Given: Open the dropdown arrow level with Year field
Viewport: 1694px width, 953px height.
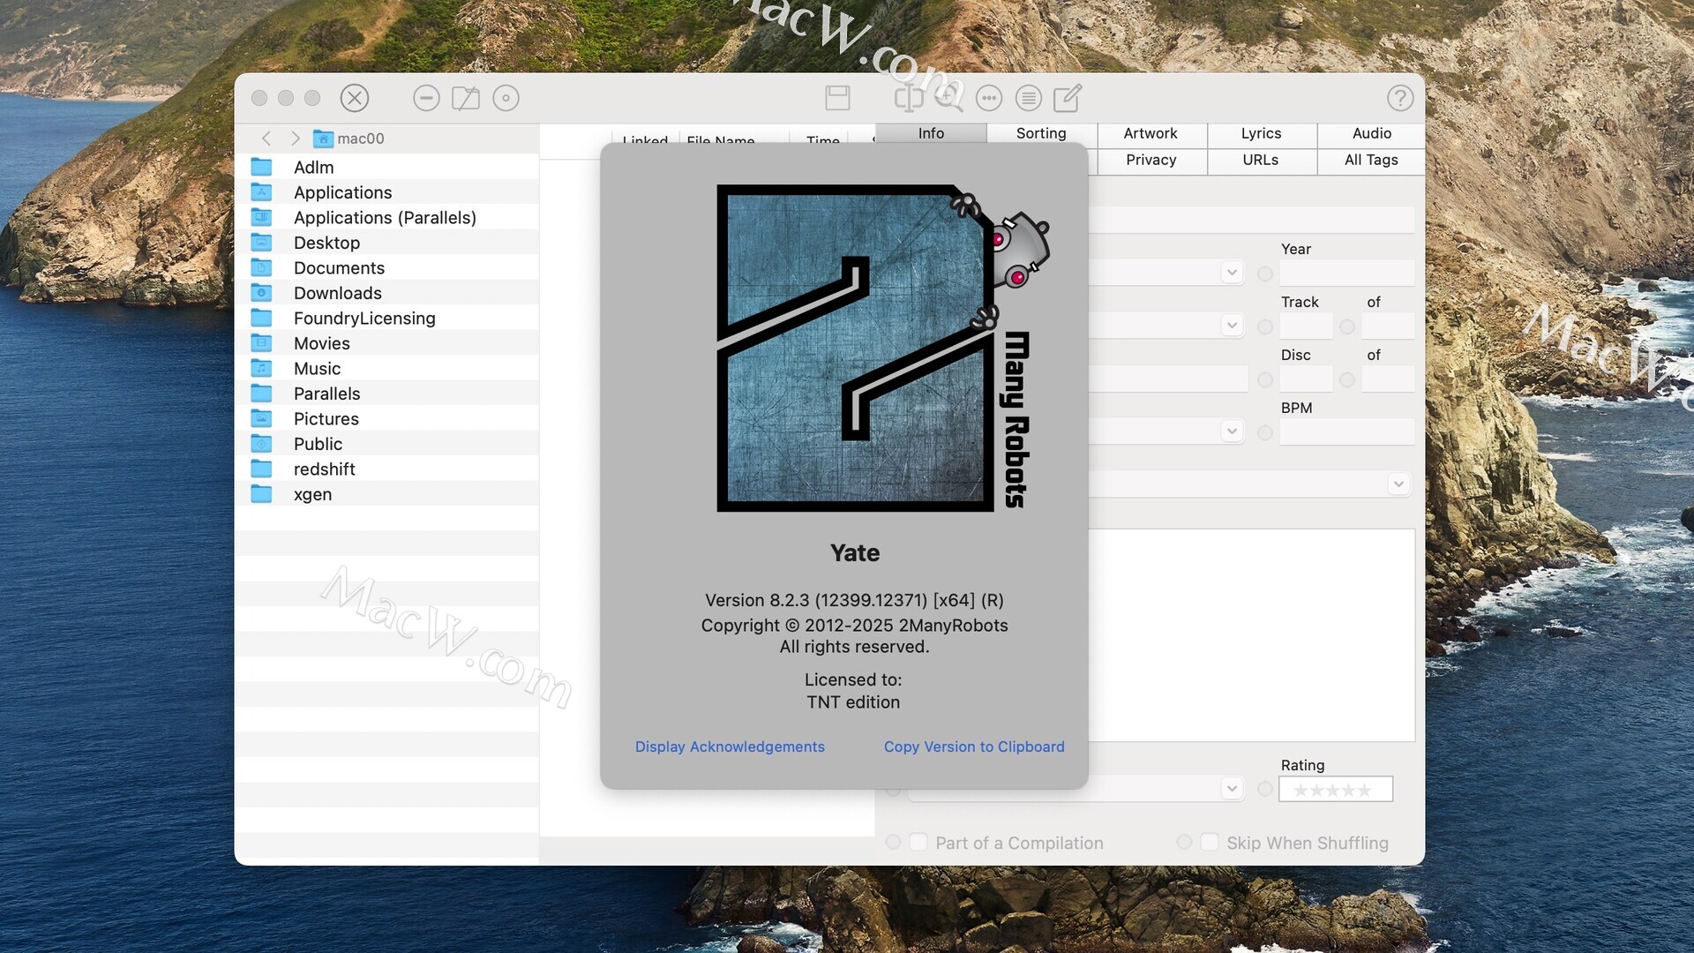Looking at the screenshot, I should click(1233, 273).
